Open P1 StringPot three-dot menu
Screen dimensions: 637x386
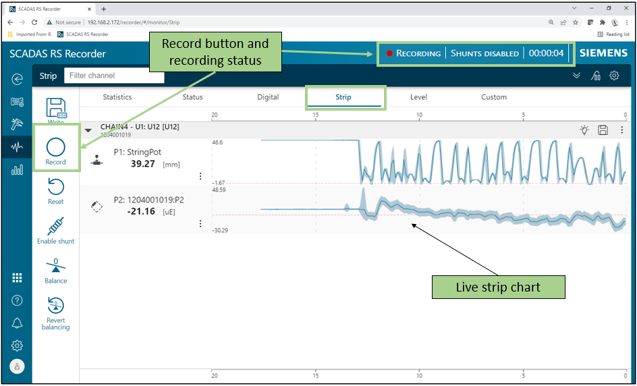pos(200,176)
